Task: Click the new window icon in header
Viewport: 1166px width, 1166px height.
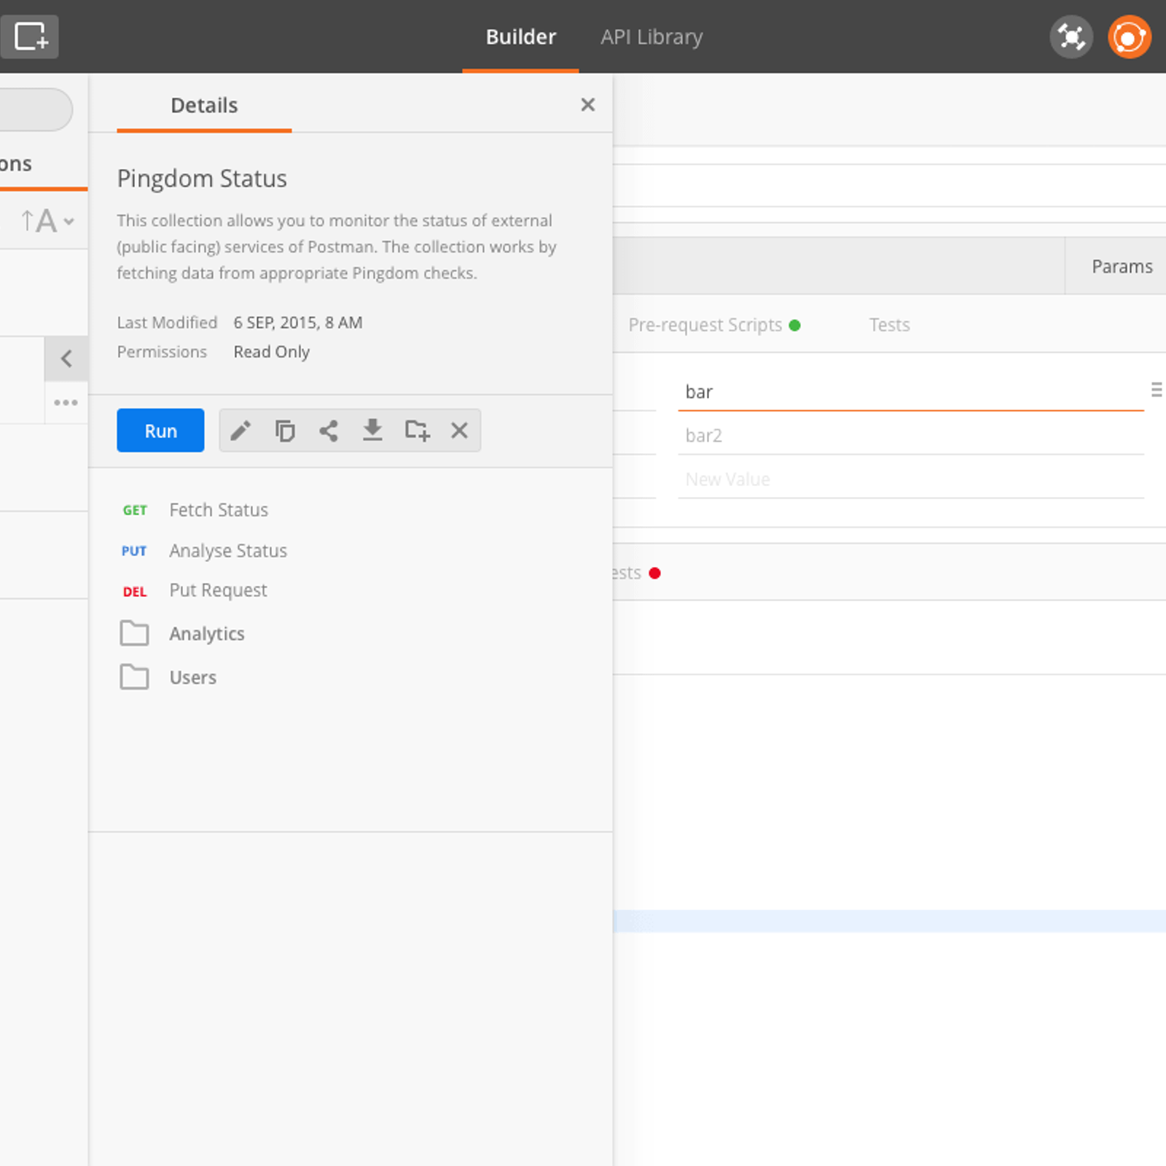Action: point(29,36)
